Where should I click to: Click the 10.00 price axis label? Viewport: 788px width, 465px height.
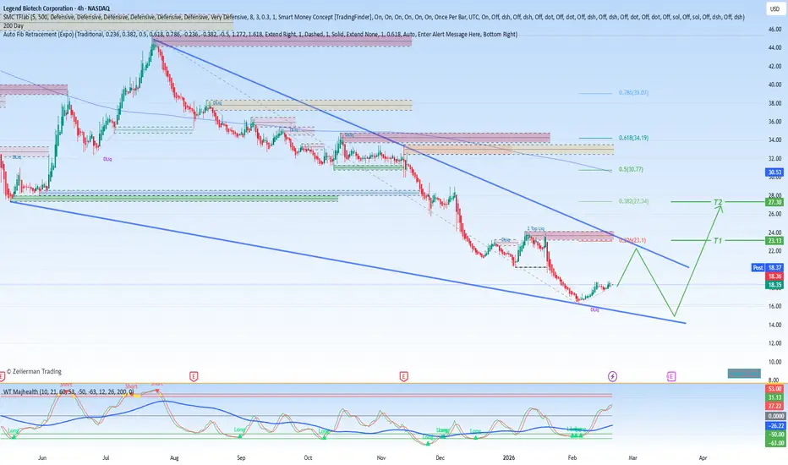click(774, 362)
